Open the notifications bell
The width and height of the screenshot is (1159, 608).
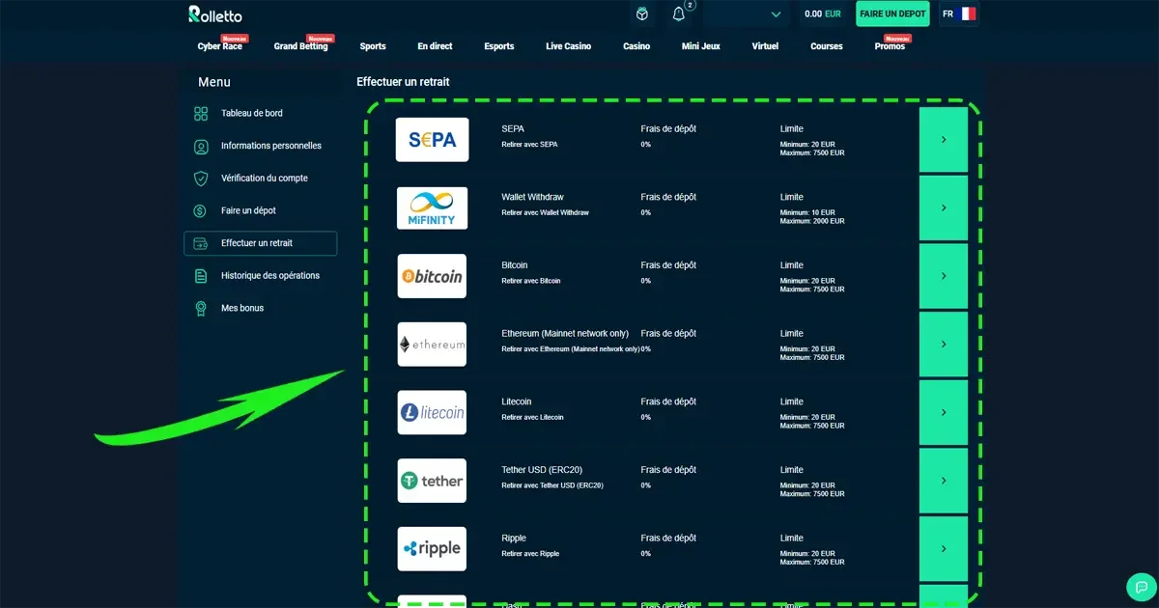coord(679,14)
